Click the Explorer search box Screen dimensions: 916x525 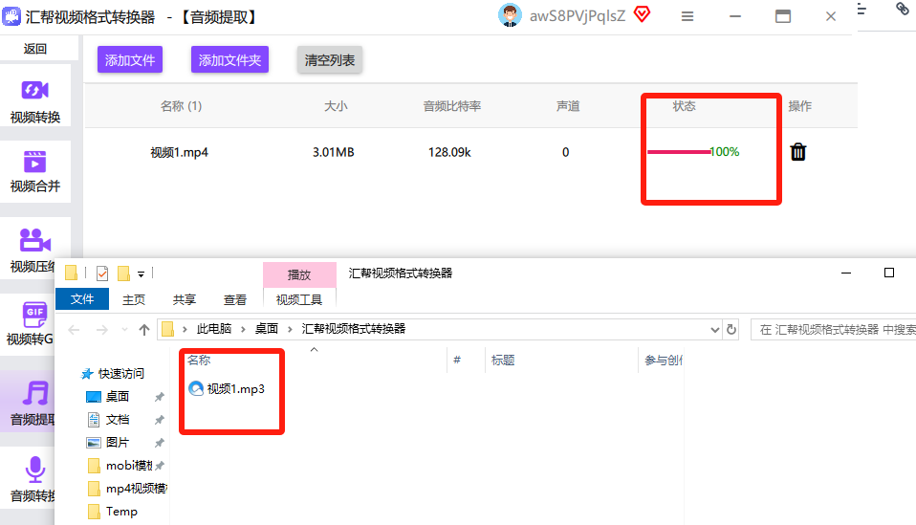click(834, 329)
